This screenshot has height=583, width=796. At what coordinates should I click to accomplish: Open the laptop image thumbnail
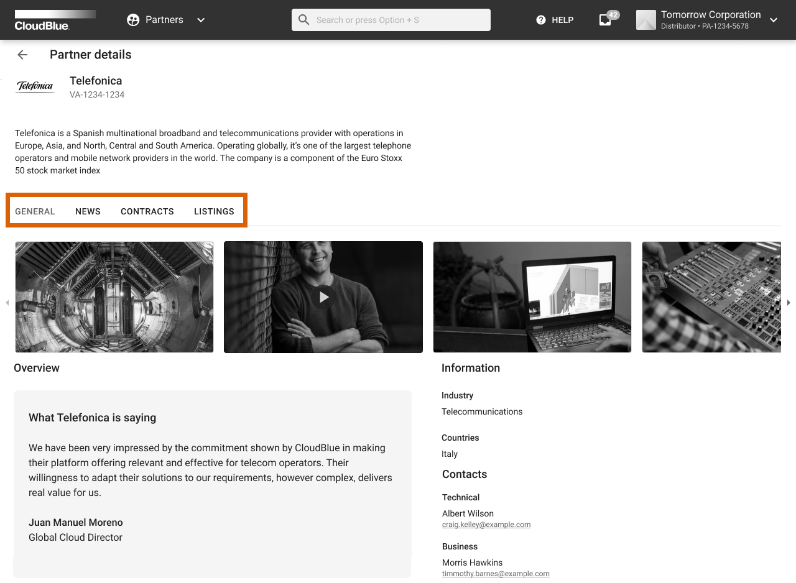(x=532, y=297)
